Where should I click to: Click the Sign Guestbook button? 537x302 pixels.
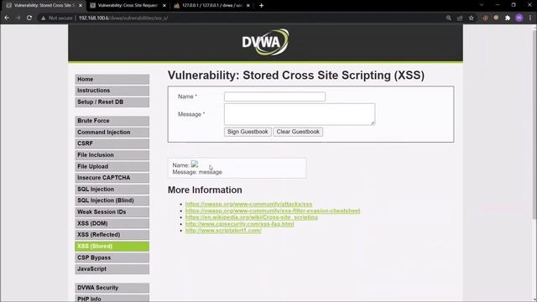248,132
